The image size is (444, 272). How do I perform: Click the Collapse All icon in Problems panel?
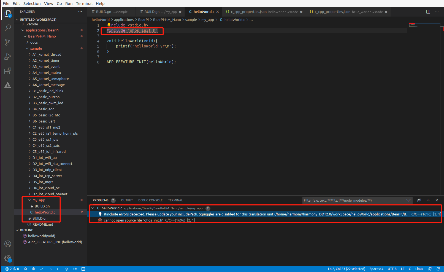pos(419,201)
